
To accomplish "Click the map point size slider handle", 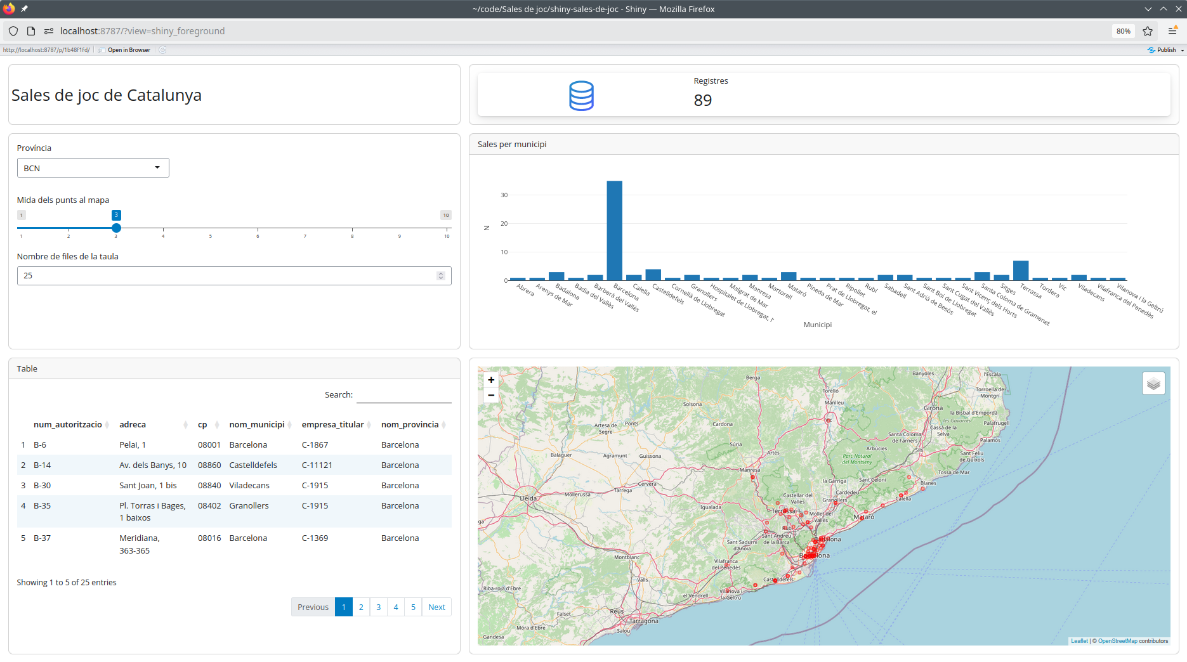I will (116, 228).
